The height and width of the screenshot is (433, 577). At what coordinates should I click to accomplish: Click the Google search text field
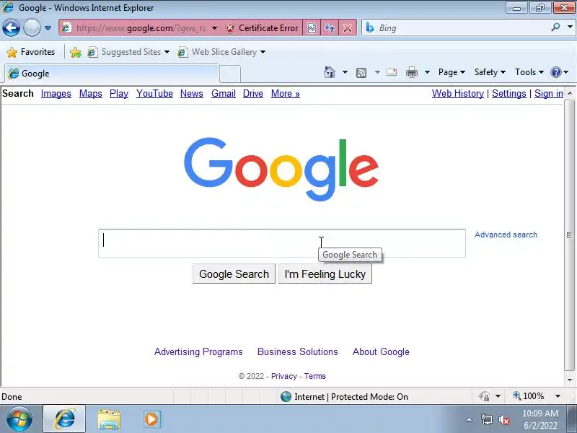tap(282, 243)
